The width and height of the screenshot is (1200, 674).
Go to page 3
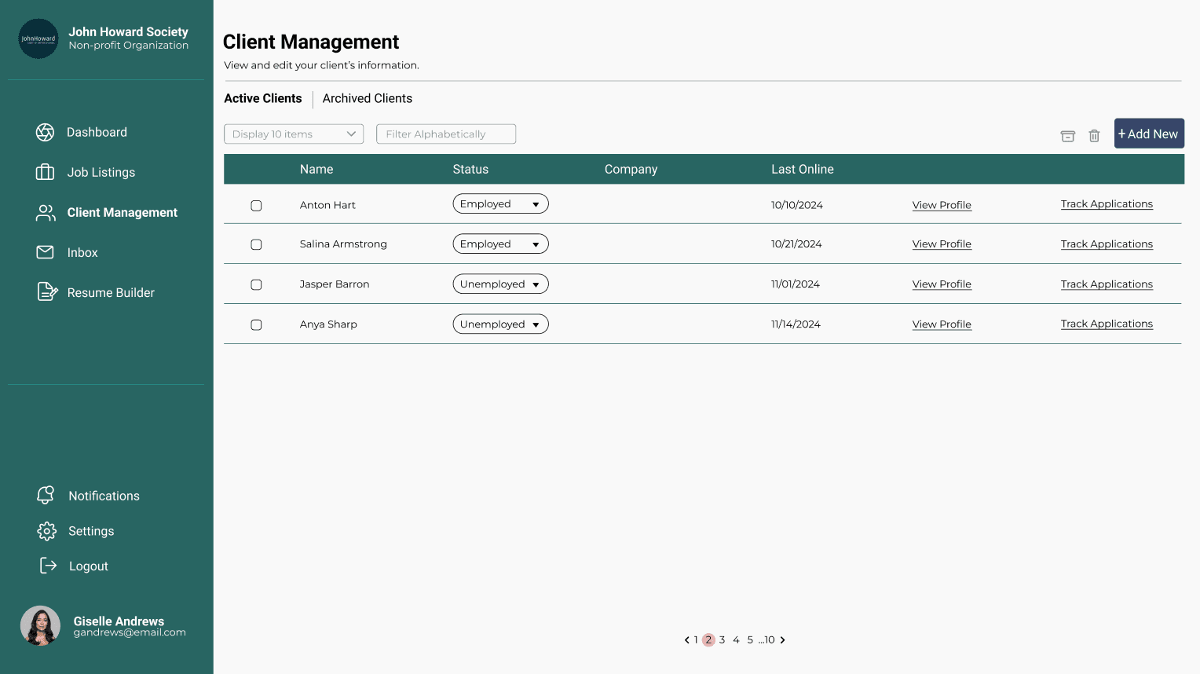[723, 640]
